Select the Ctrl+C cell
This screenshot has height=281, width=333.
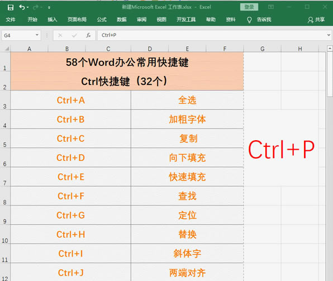coord(71,139)
